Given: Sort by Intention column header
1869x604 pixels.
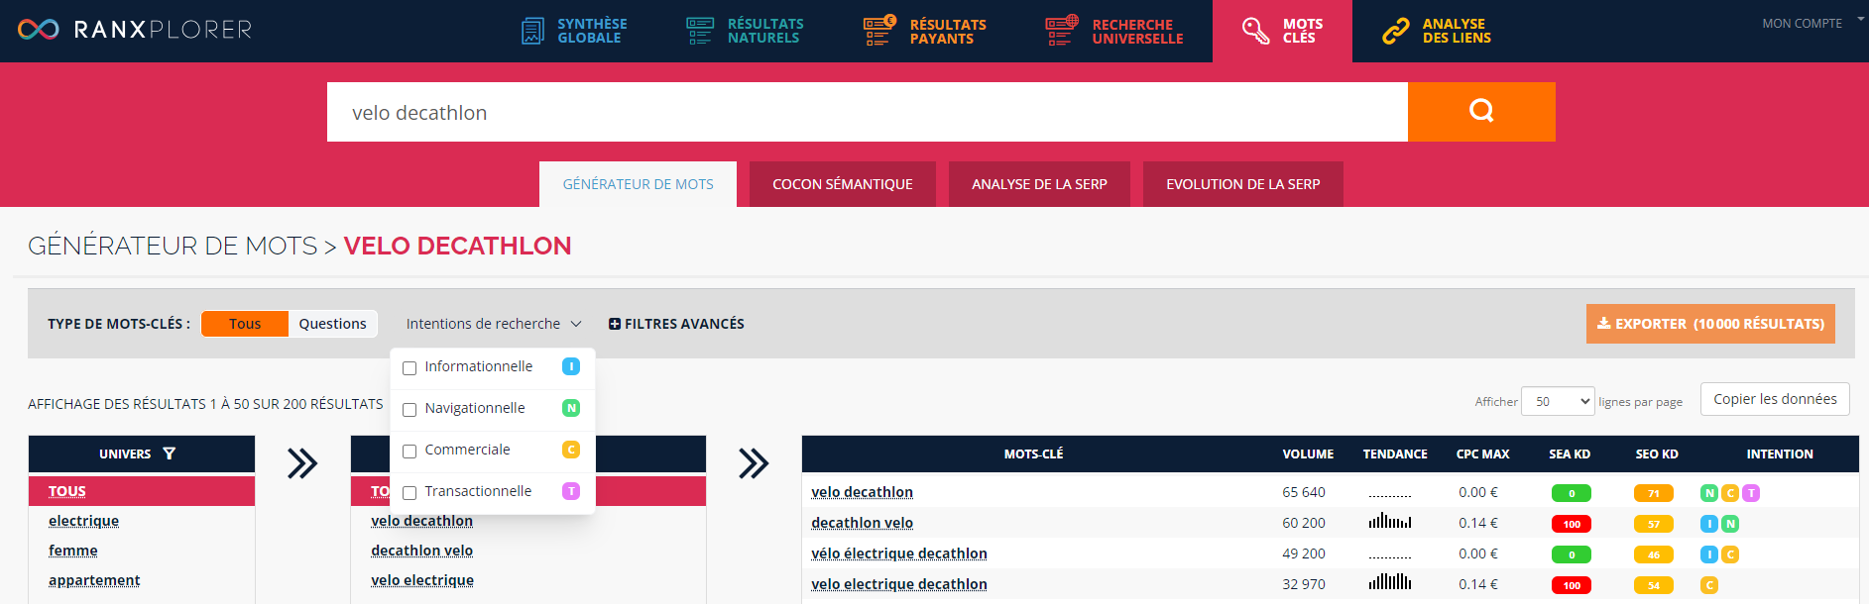Looking at the screenshot, I should [x=1780, y=454].
